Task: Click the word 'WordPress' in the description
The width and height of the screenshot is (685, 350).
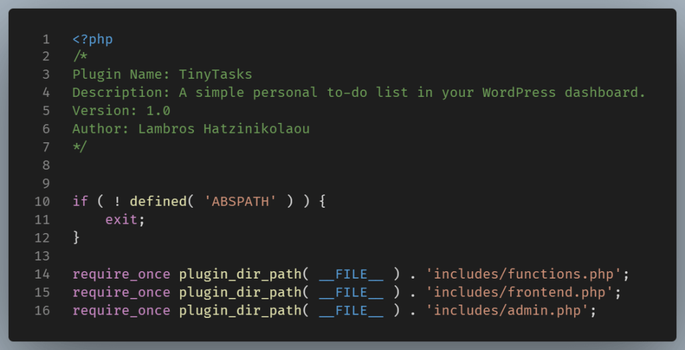Action: coord(519,93)
